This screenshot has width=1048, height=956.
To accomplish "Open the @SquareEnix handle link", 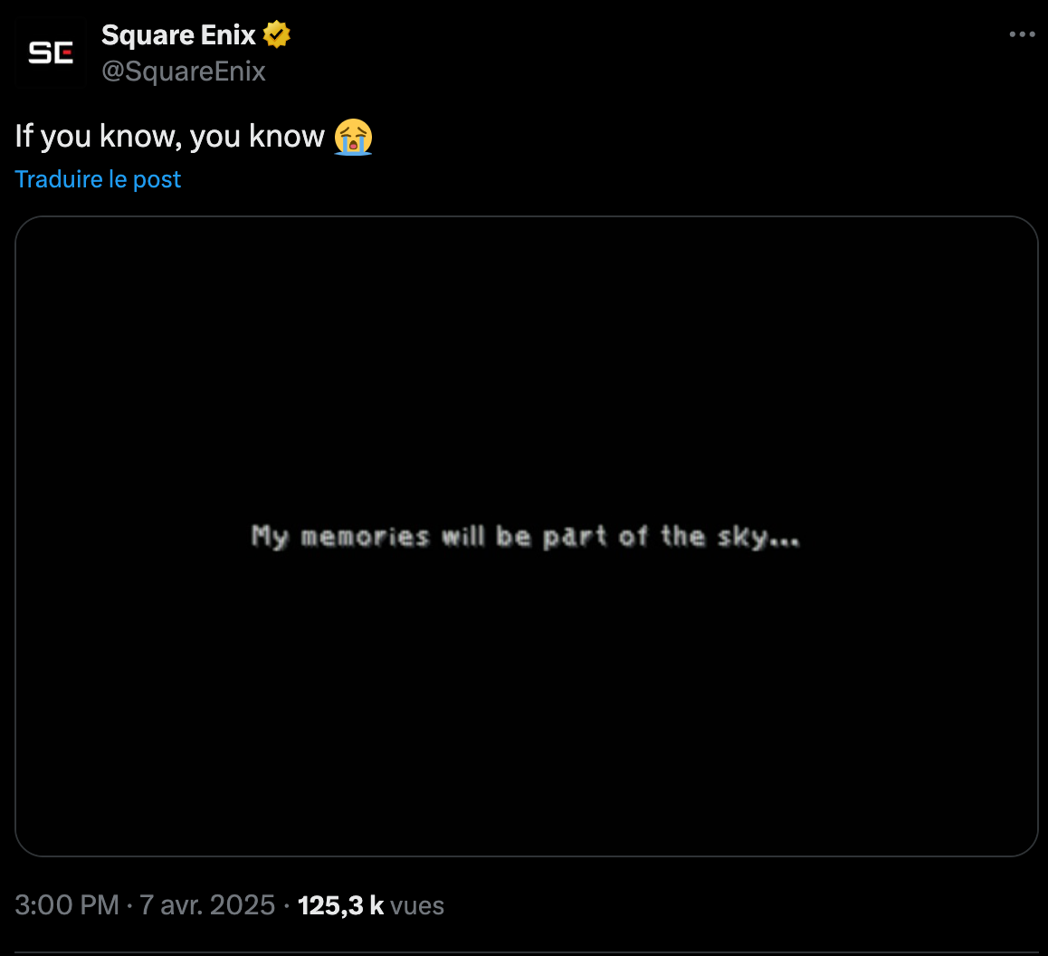I will (x=183, y=71).
